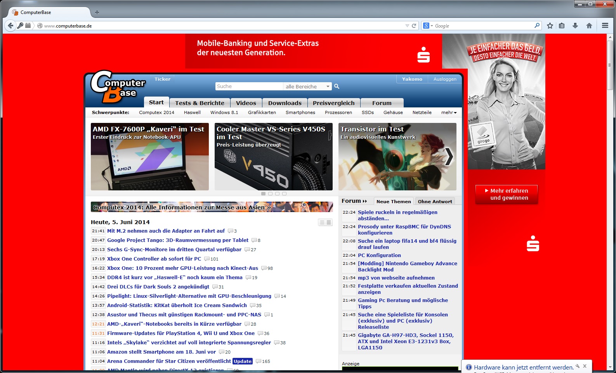Viewport: 616px width, 373px height.
Task: Open the SSDs topic link
Action: pos(368,112)
